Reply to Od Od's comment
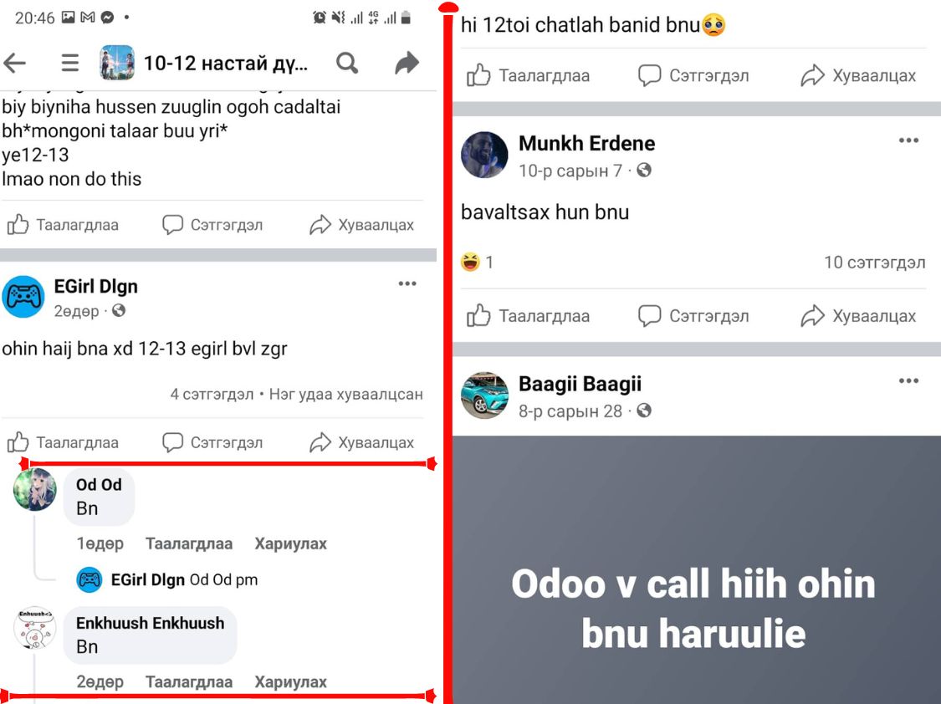The width and height of the screenshot is (941, 704). (290, 544)
